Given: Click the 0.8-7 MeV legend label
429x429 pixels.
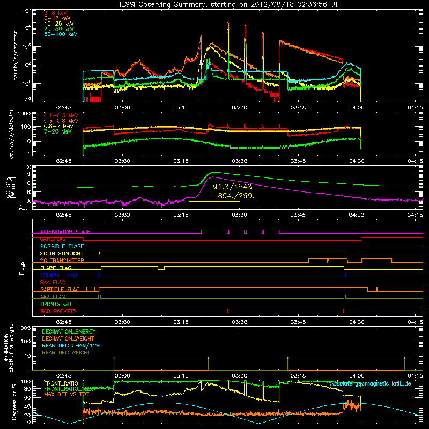Looking at the screenshot, I should coord(59,126).
